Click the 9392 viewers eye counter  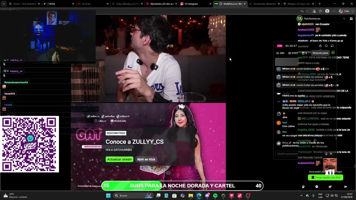click(293, 53)
